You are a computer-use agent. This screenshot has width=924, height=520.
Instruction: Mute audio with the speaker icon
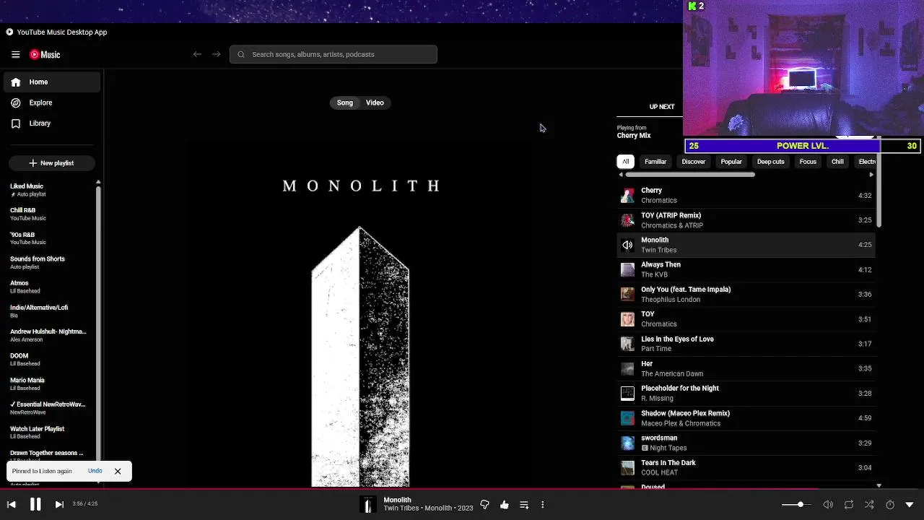pyautogui.click(x=828, y=505)
